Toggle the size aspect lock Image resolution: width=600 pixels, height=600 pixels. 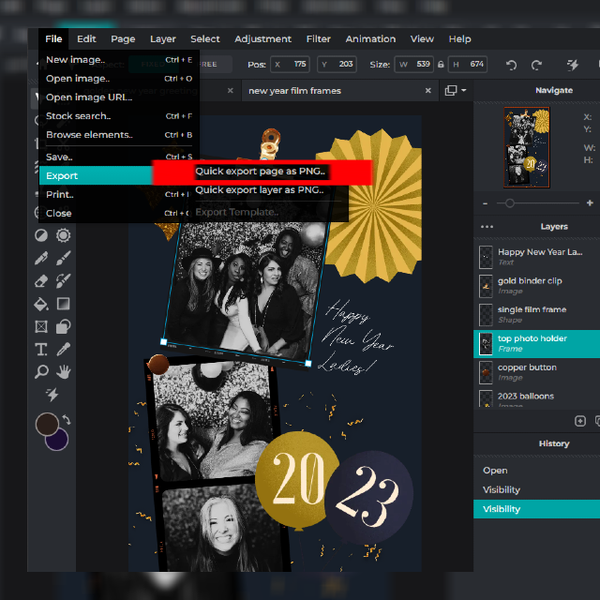point(441,65)
